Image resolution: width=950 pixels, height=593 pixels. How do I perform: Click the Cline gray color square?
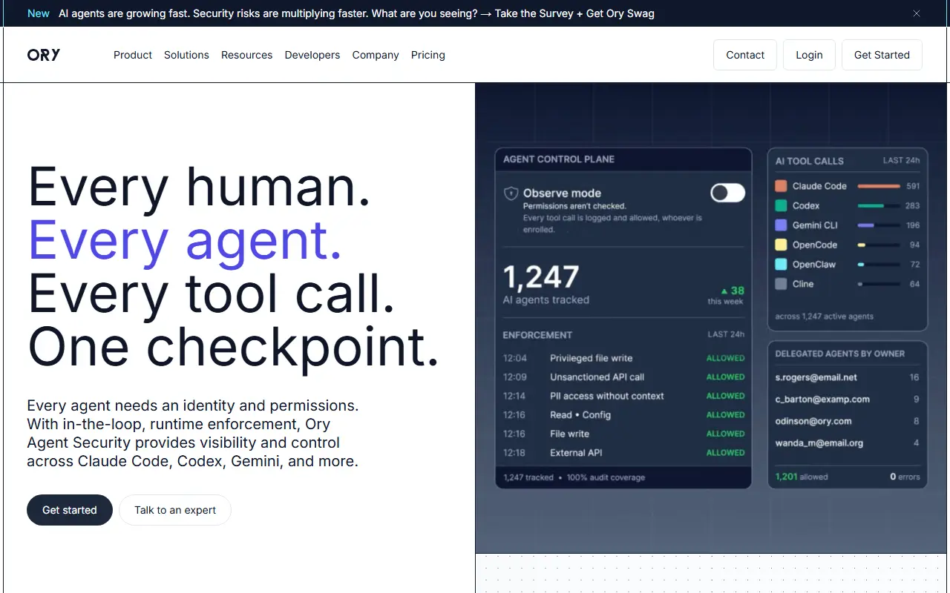(781, 284)
